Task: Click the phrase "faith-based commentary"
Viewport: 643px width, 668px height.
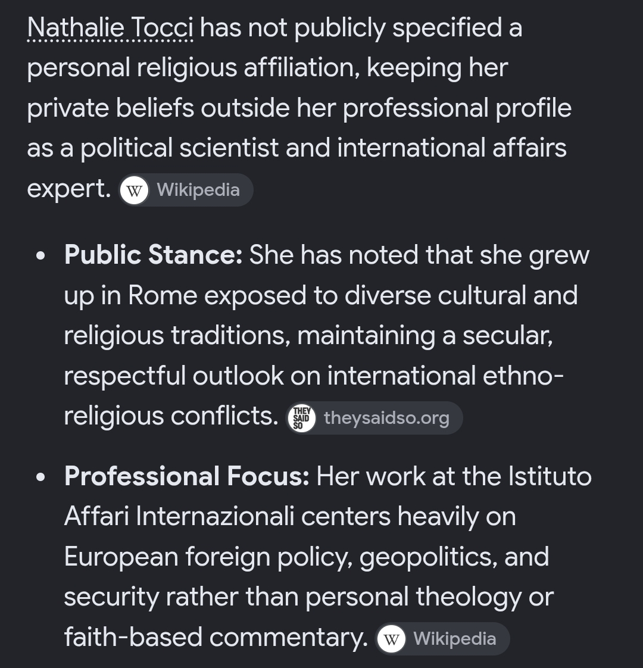Action: [216, 637]
